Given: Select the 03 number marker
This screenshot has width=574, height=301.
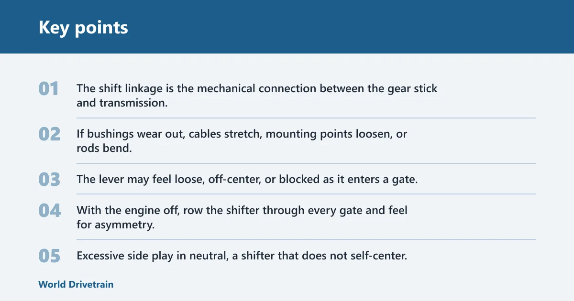Looking at the screenshot, I should tap(49, 180).
